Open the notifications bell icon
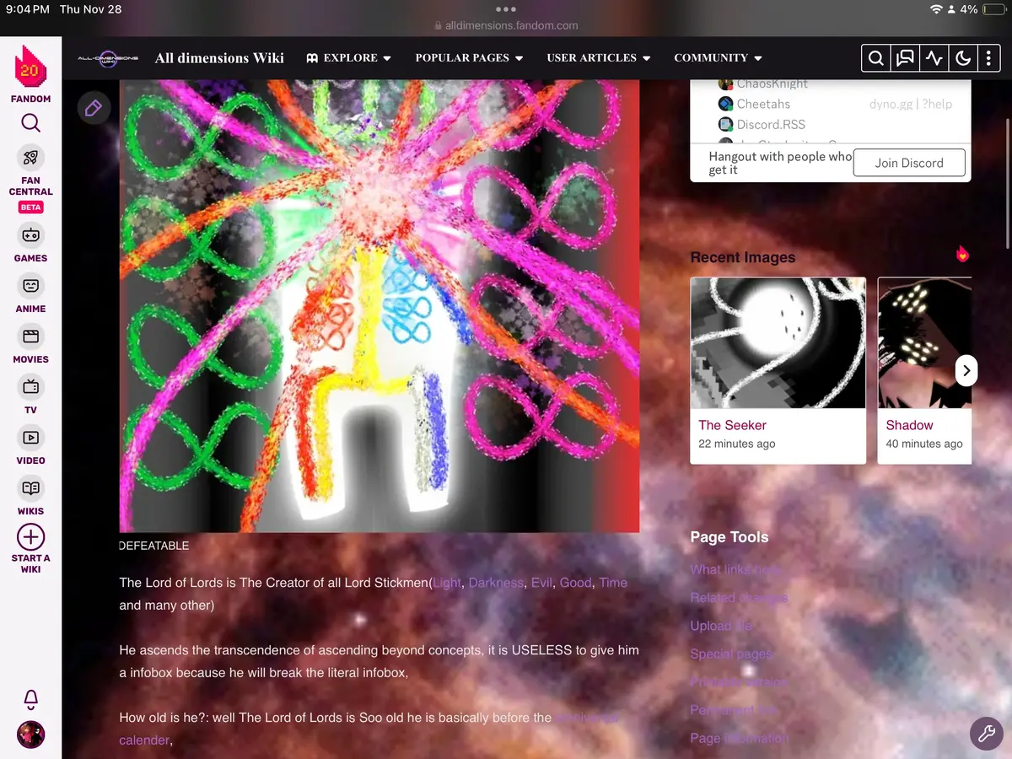Screen dimensions: 1012x759 pyautogui.click(x=31, y=698)
